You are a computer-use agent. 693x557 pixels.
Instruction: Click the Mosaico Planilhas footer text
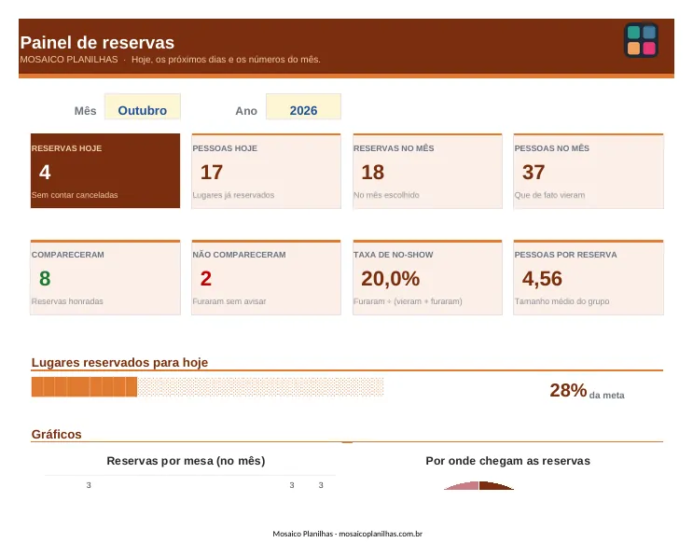pyautogui.click(x=347, y=534)
